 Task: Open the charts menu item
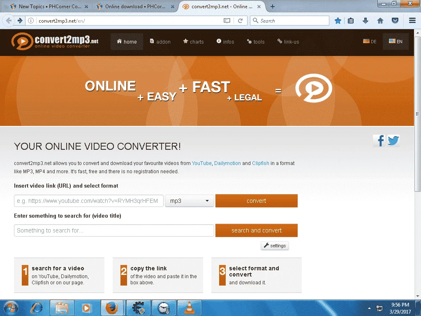(193, 42)
